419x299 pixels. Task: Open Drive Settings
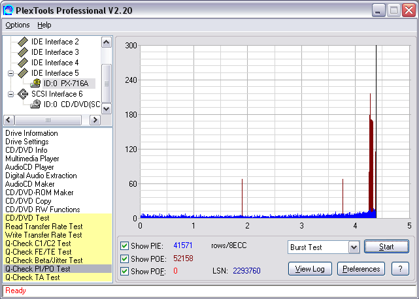pos(27,142)
